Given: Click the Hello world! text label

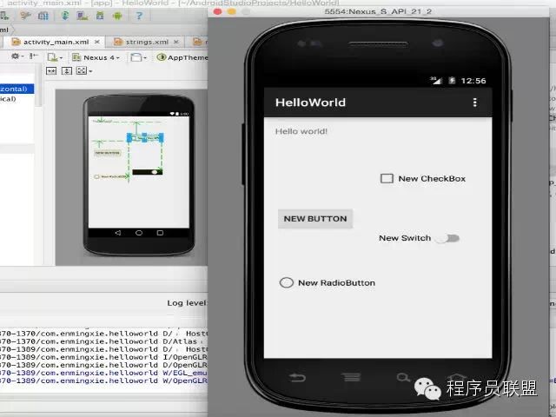Looking at the screenshot, I should click(x=301, y=131).
